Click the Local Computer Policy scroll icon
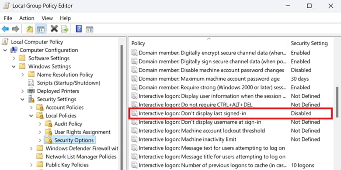This screenshot has height=170, width=341. pyautogui.click(x=5, y=42)
